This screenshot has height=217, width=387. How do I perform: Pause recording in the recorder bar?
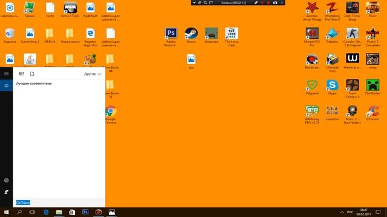[x=262, y=2]
